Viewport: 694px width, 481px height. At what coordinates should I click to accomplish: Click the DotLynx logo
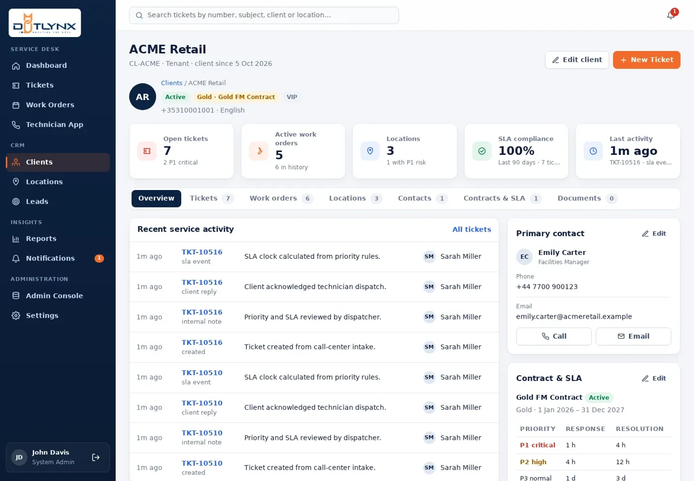45,23
